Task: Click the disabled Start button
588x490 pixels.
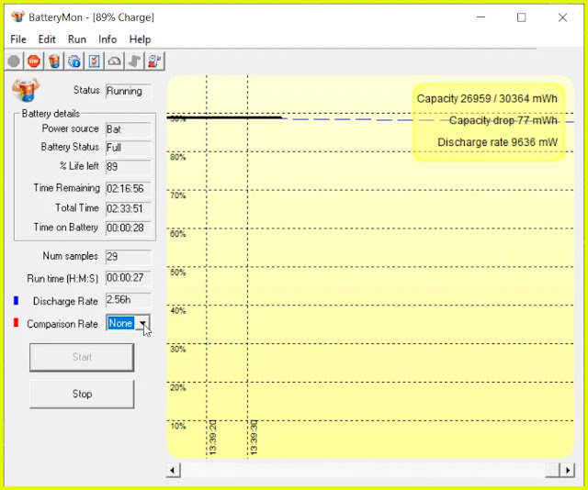Action: click(82, 357)
